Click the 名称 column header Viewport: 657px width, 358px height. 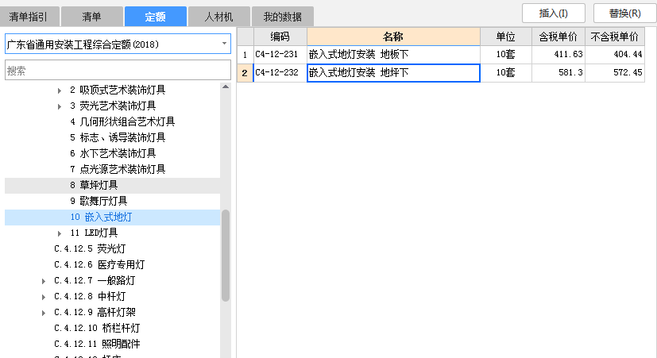(393, 37)
